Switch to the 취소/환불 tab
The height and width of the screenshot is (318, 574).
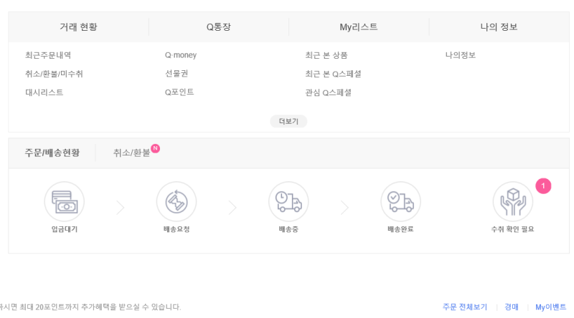tap(131, 153)
